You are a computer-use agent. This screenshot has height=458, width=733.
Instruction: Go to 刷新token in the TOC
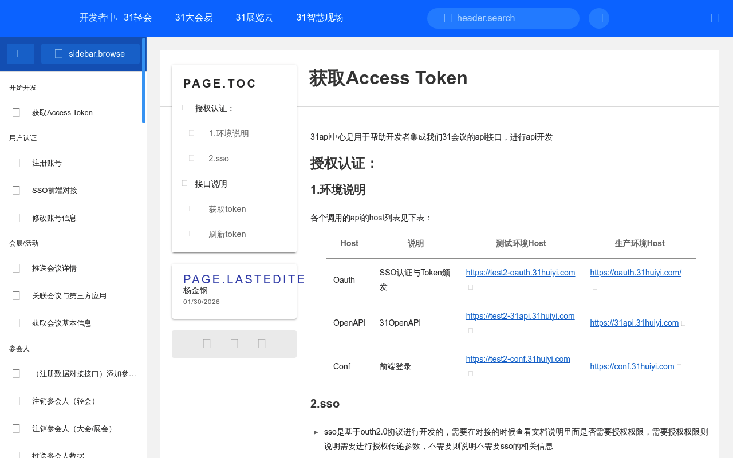pos(227,234)
